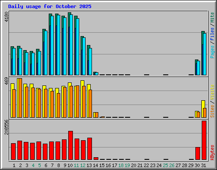Click green weekend day label 11
The height and width of the screenshot is (170, 217).
(76, 165)
